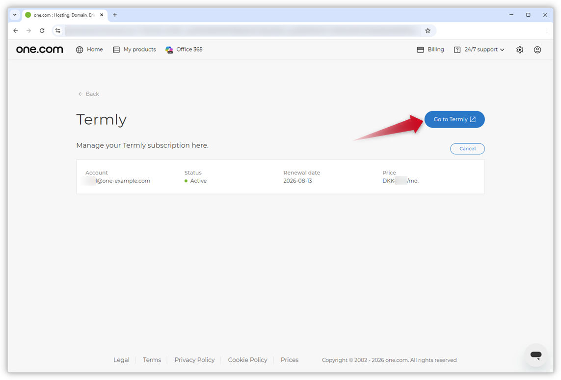
Task: Open site information icon in address bar
Action: (x=58, y=31)
